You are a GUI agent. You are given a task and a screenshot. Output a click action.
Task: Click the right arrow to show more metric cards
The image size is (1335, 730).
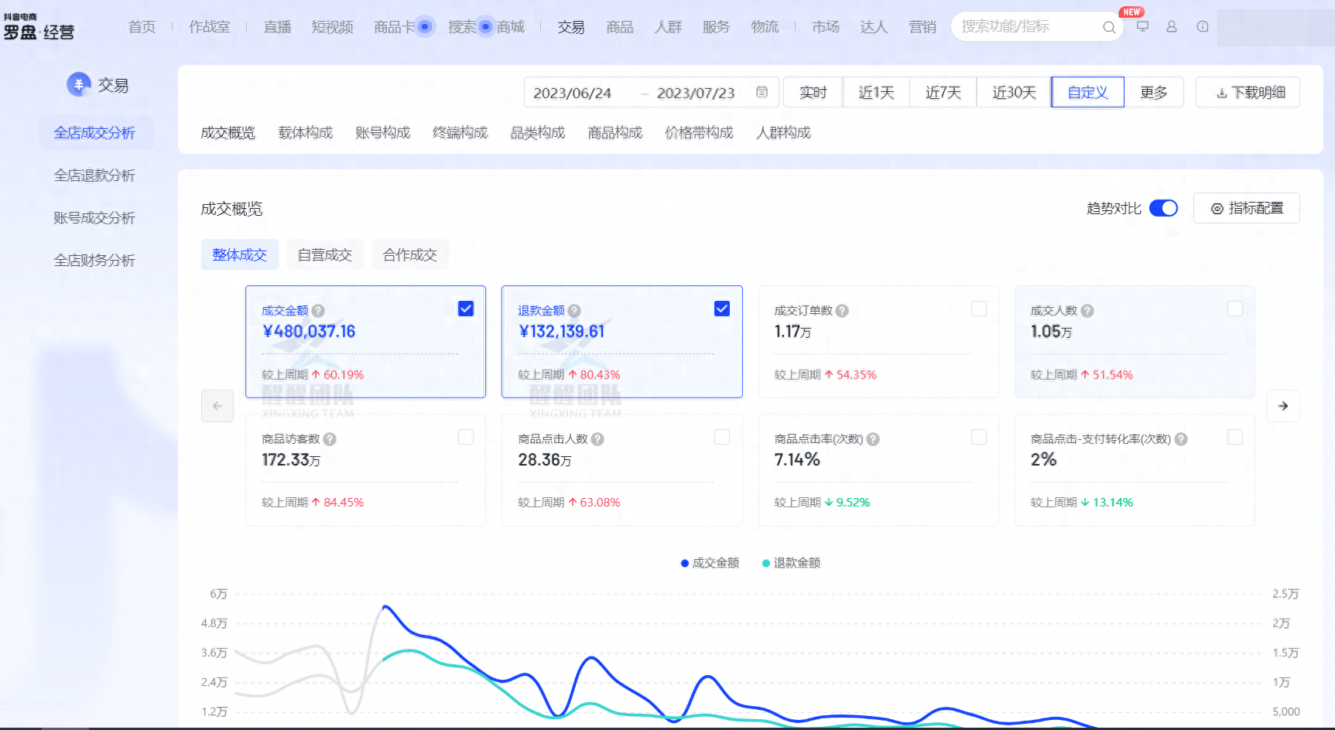coord(1282,405)
